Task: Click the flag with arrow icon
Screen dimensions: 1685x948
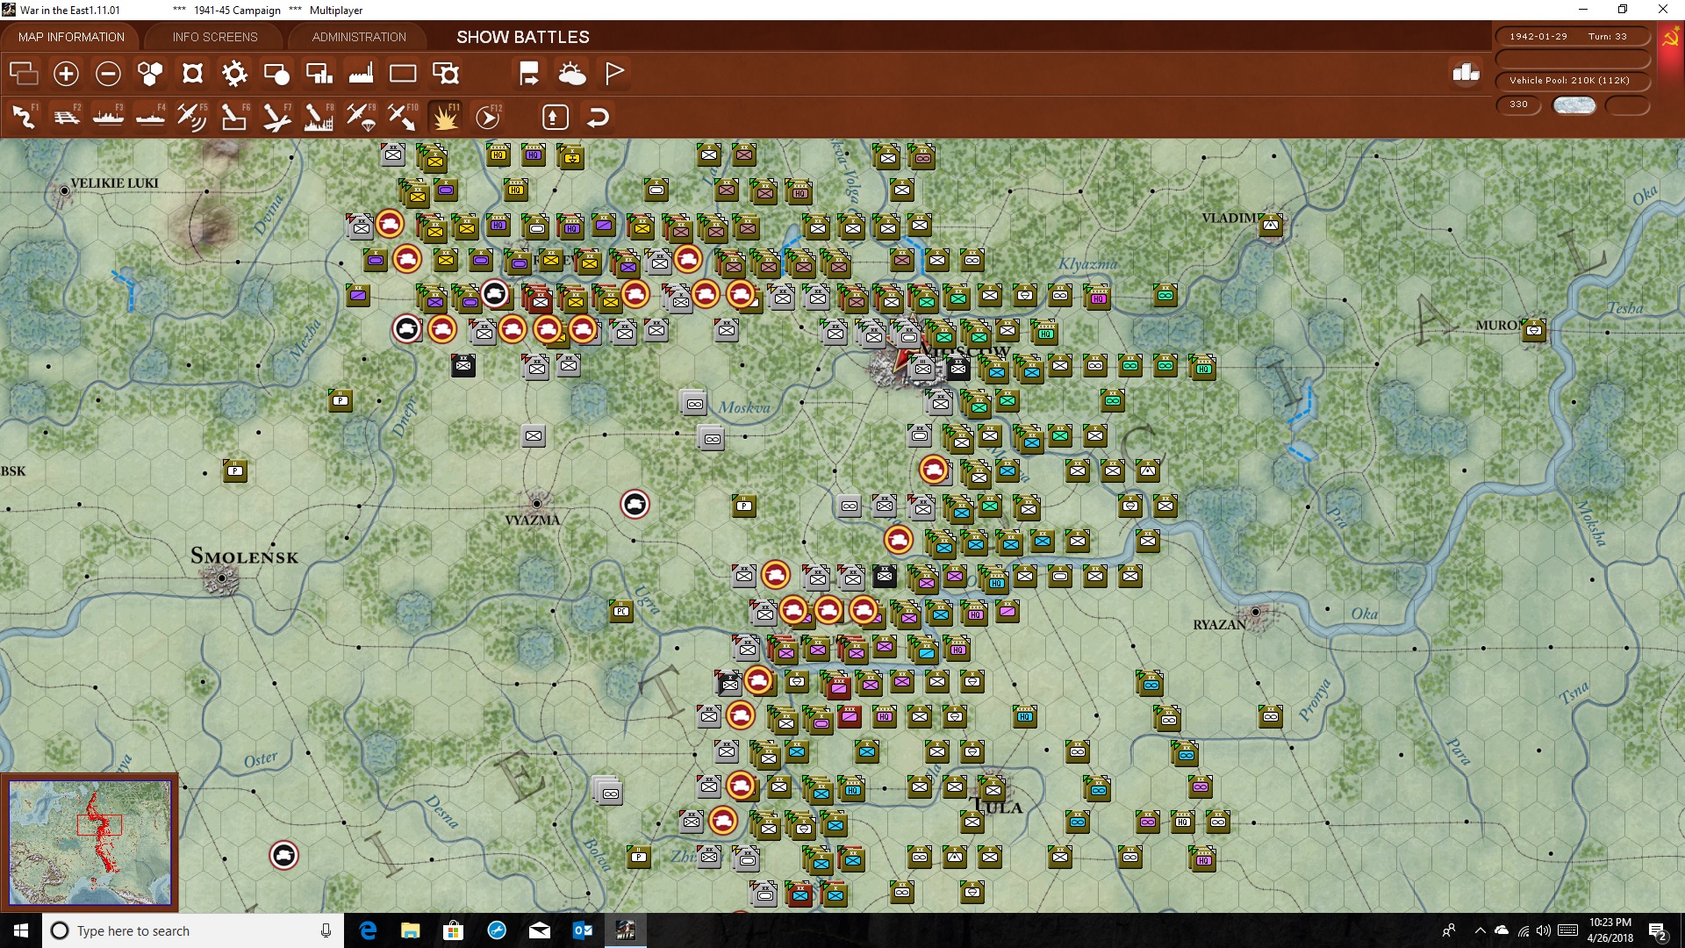Action: 529,74
